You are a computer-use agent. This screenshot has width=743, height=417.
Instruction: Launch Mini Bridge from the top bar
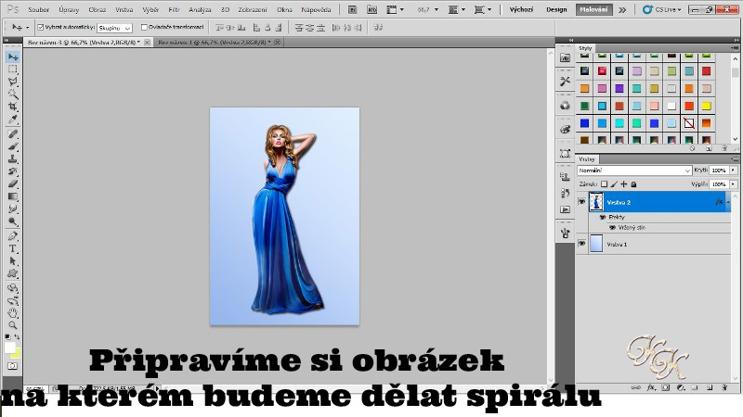pyautogui.click(x=372, y=9)
